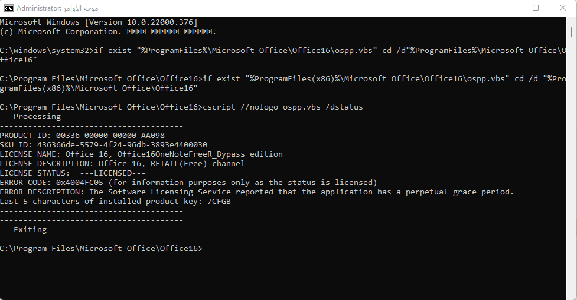Click the product key 7CFGB text
This screenshot has width=577, height=300.
tap(219, 202)
